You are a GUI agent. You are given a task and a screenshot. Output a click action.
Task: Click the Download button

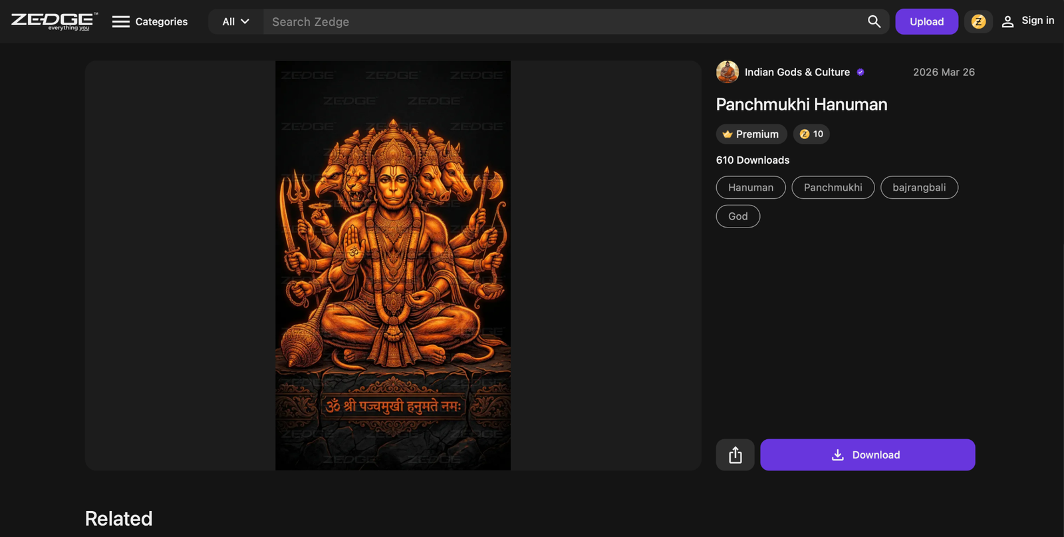(x=868, y=455)
